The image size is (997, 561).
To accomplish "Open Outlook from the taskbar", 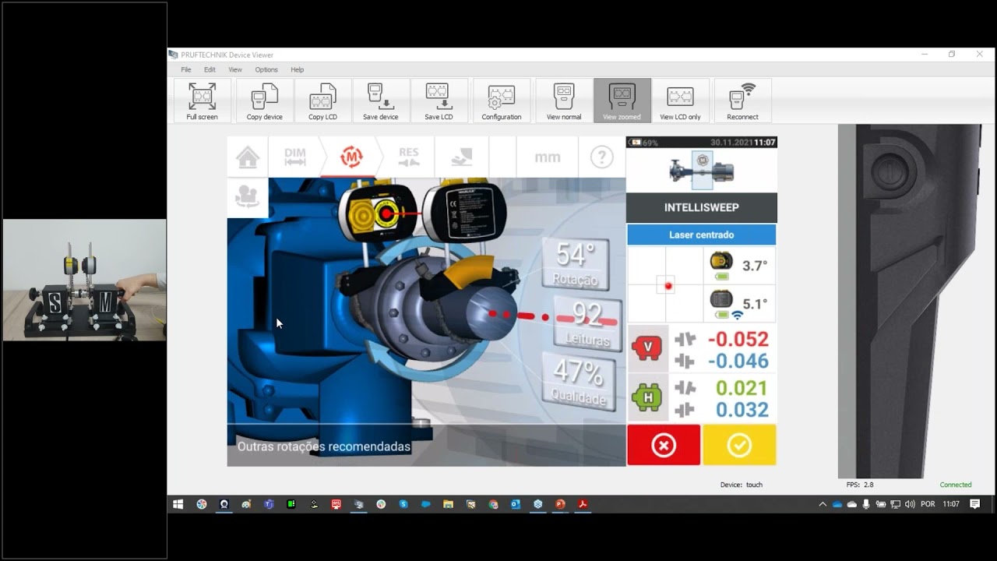I will pyautogui.click(x=516, y=504).
